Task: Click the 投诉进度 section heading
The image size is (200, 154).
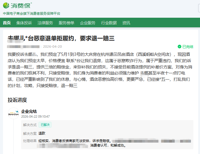Action: (x=17, y=100)
